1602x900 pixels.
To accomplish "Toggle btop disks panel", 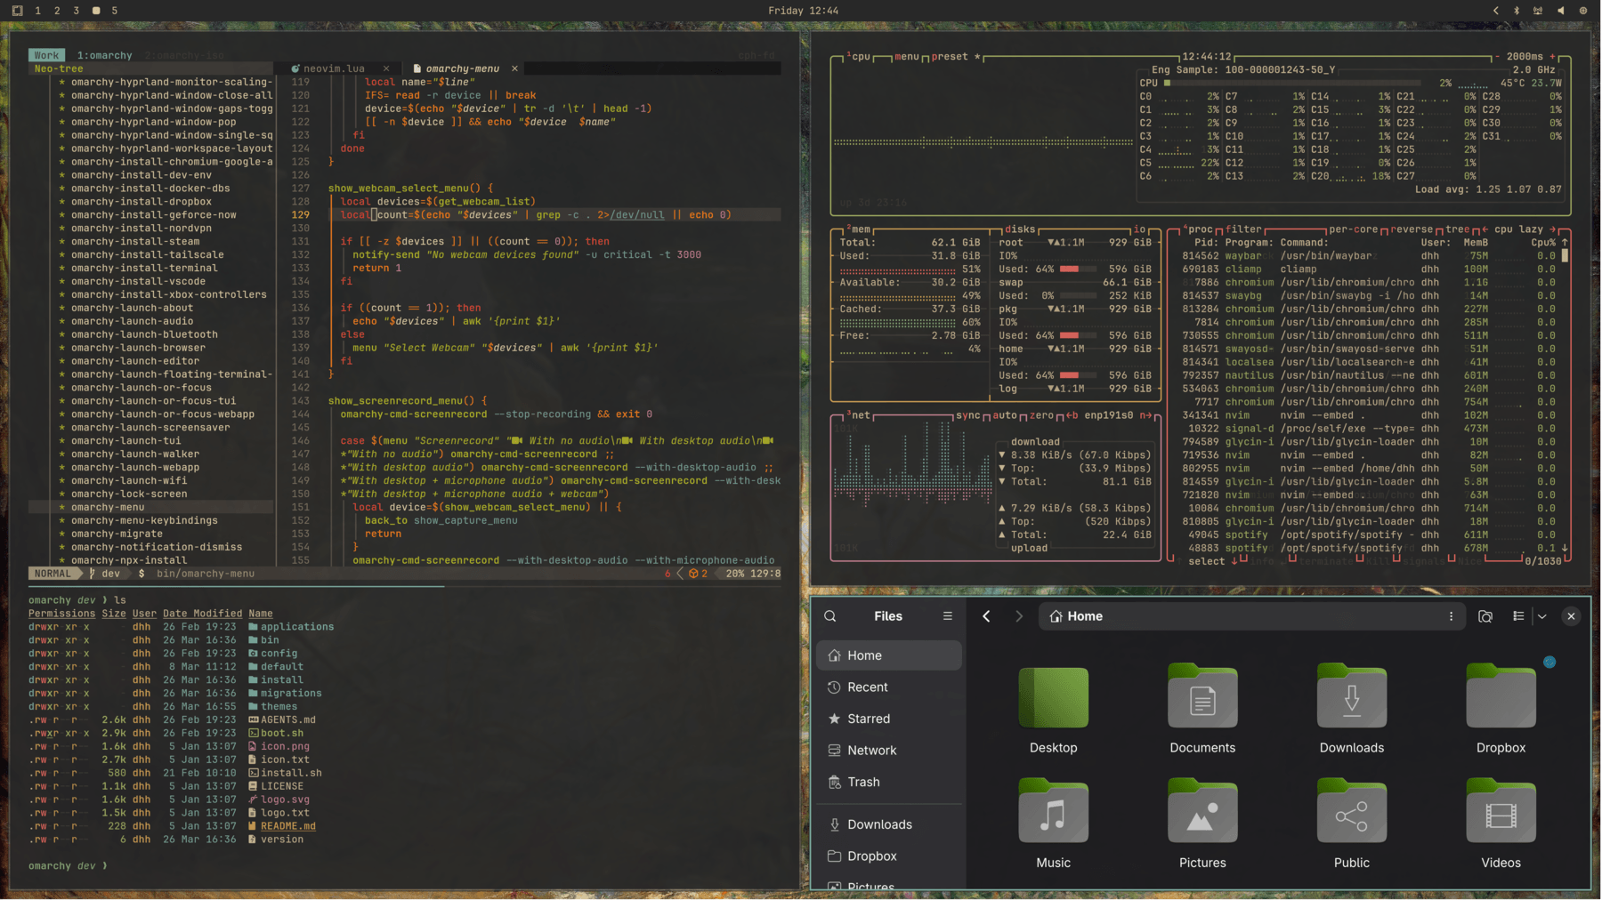I will pos(1020,229).
